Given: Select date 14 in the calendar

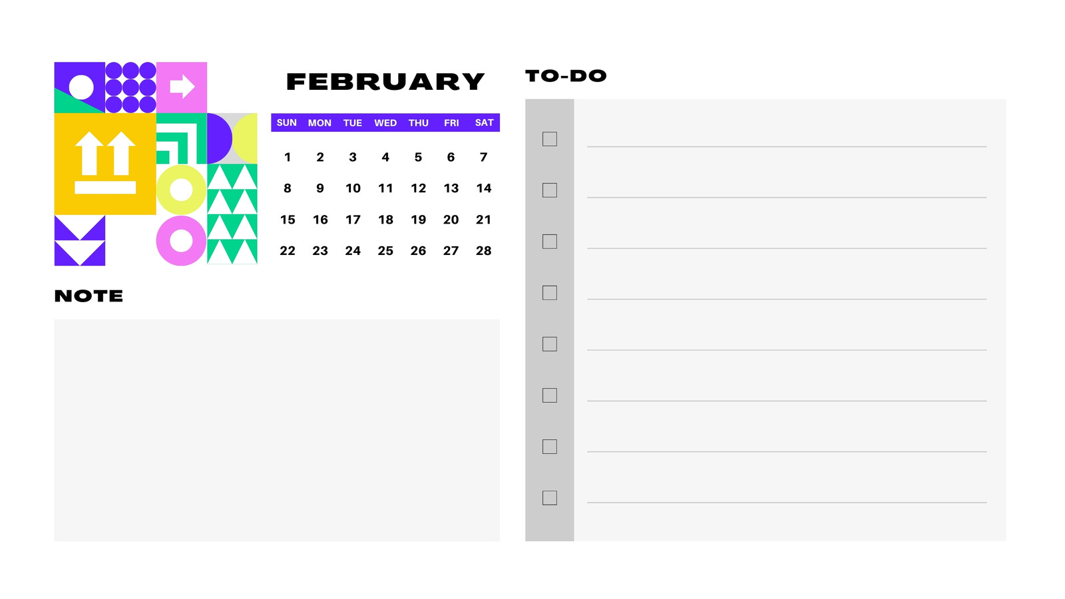Looking at the screenshot, I should pos(484,188).
